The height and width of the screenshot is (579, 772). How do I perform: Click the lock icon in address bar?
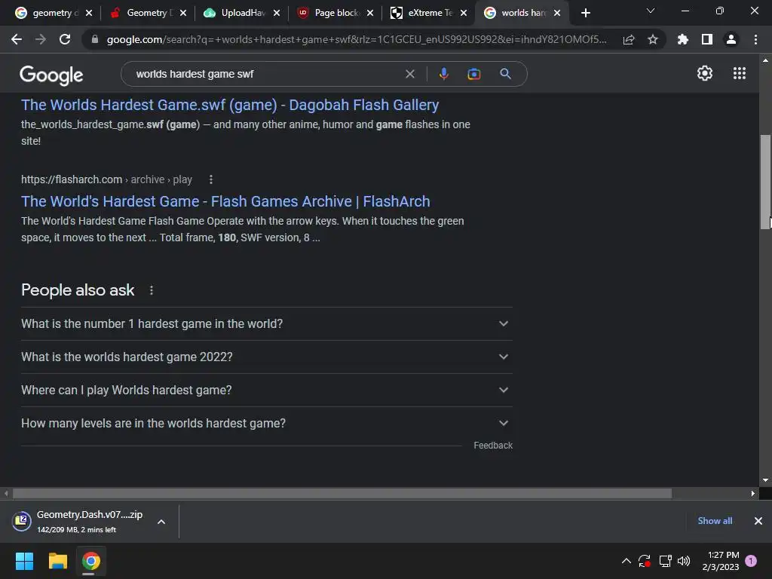[x=94, y=39]
